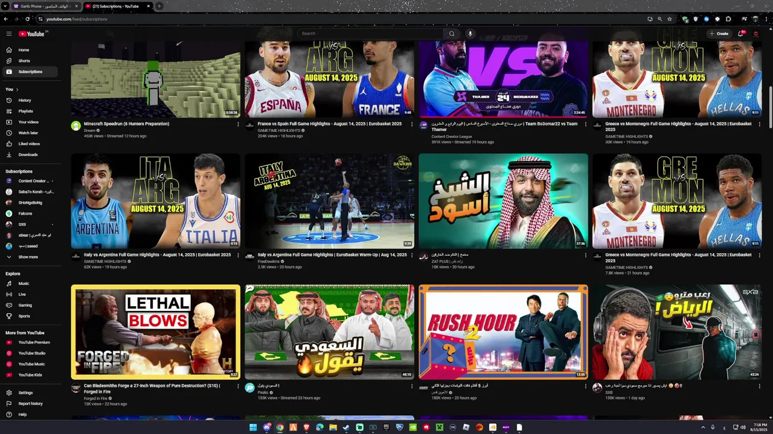Open options for Italy vs Argentina GAMETIME video
The width and height of the screenshot is (773, 434).
point(237,255)
